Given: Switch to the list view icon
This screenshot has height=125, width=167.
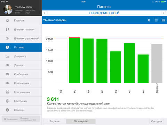Looking at the screenshot, I should coord(156,20).
